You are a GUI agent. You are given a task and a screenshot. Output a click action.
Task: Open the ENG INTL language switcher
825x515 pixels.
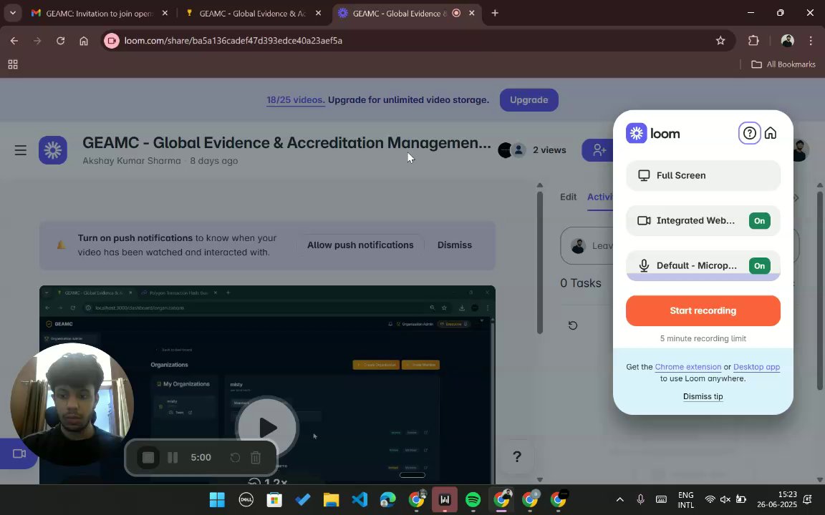click(x=685, y=500)
